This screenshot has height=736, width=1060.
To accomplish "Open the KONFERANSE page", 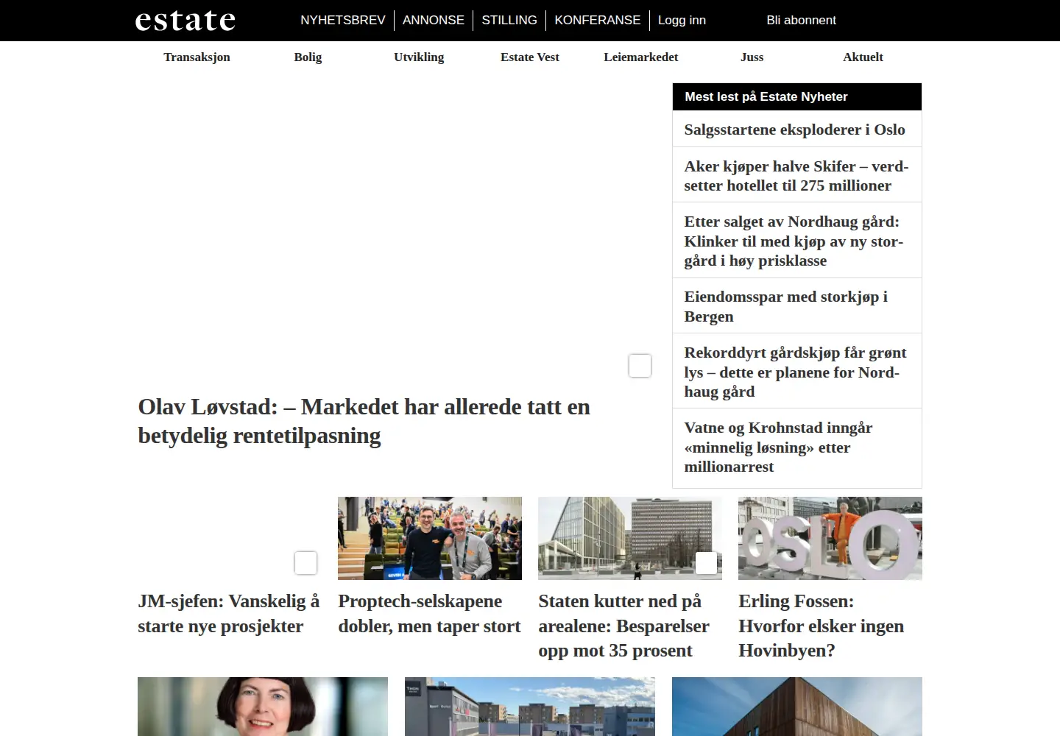I will (x=598, y=20).
